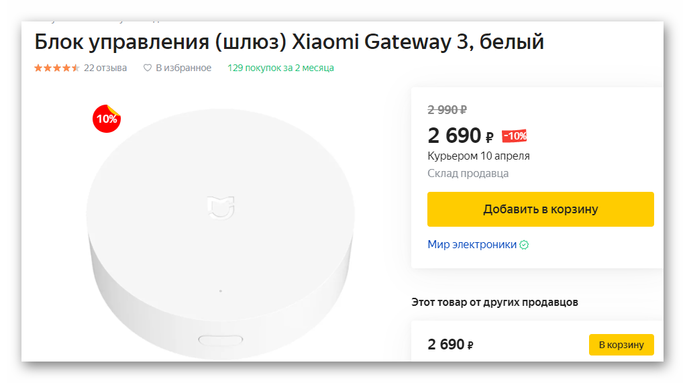
Task: Open the "Мир электроники" seller link
Action: (472, 245)
